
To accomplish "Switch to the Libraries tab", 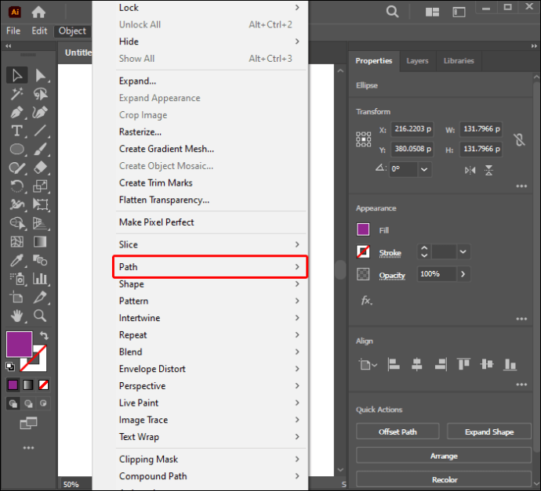I will click(x=459, y=61).
